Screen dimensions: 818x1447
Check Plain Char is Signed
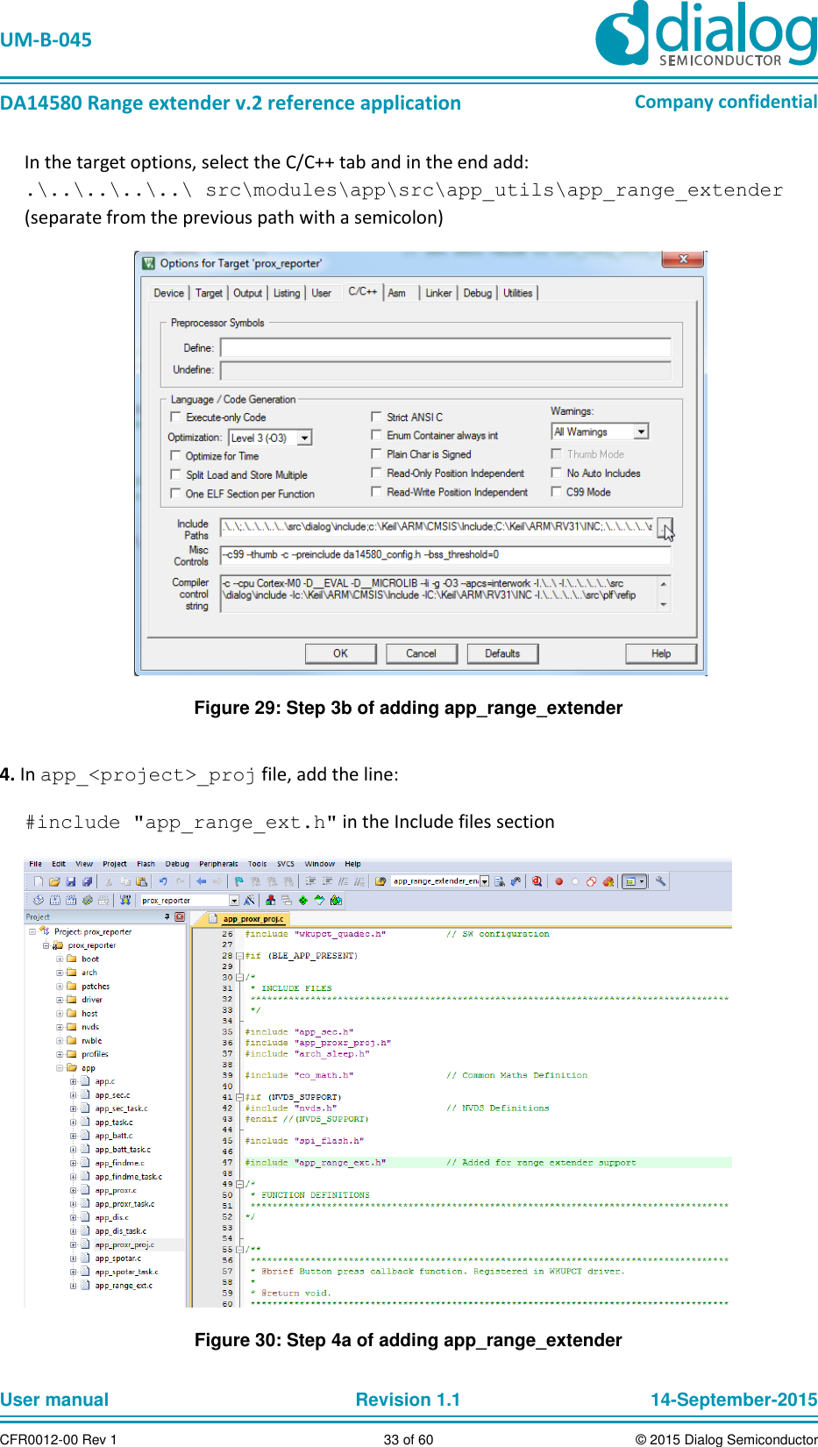(376, 454)
